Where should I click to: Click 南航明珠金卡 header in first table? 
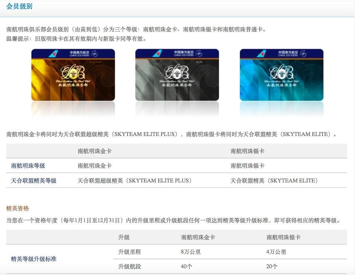(94, 151)
